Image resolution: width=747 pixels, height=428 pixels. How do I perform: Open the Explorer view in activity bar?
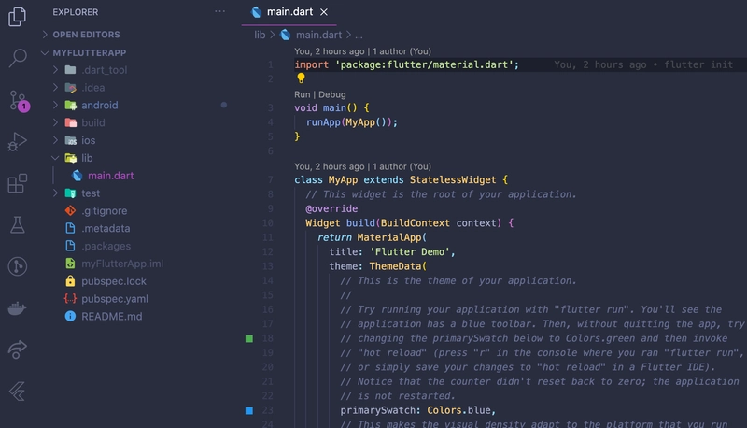[x=17, y=16]
